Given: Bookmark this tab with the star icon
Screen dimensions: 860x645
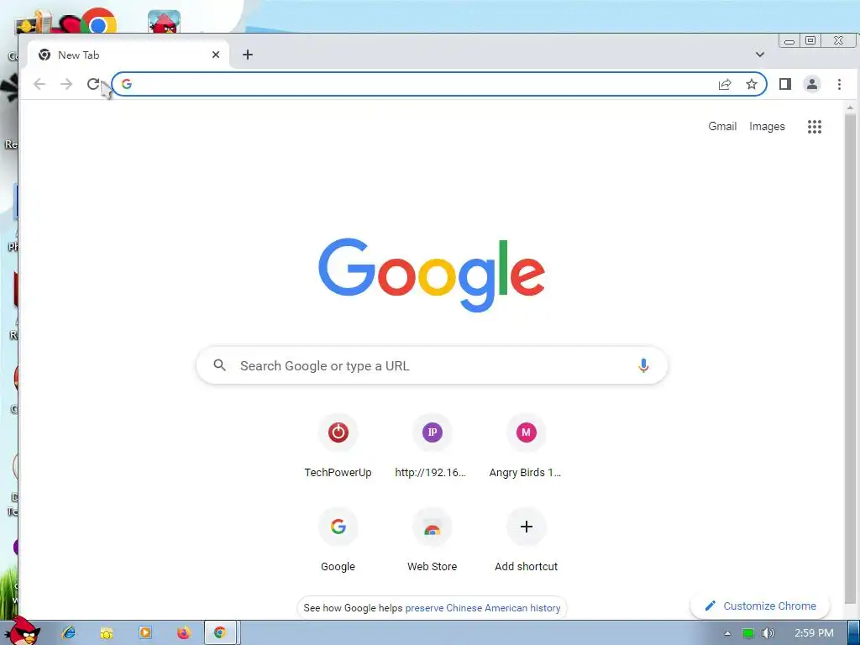Looking at the screenshot, I should (x=752, y=84).
